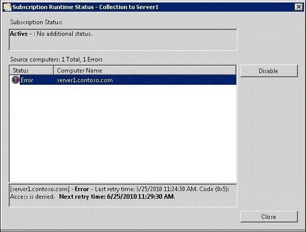This screenshot has height=232, width=306.
Task: Click the Error status text in the row
Action: 27,80
